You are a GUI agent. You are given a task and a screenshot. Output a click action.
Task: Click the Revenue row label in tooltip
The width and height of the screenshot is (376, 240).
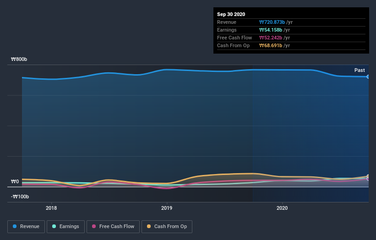[227, 22]
